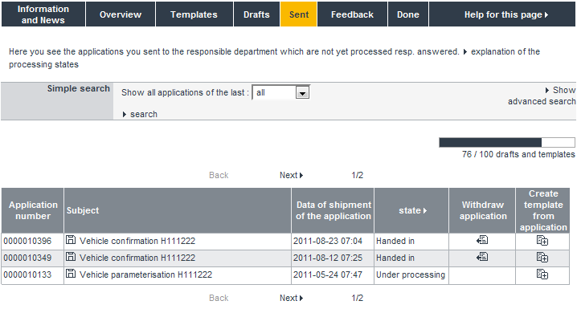This screenshot has width=577, height=309.
Task: Go to Next page below table
Action: [291, 298]
